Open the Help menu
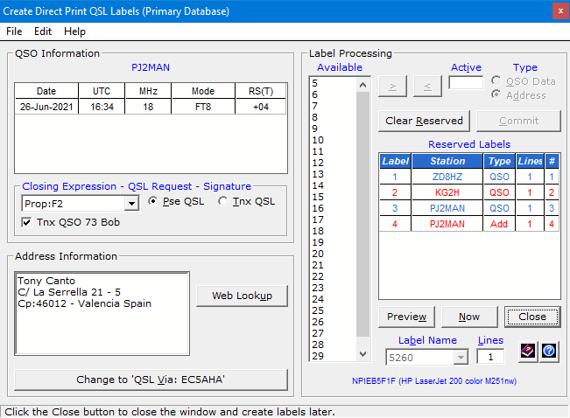570x418 pixels. [74, 31]
